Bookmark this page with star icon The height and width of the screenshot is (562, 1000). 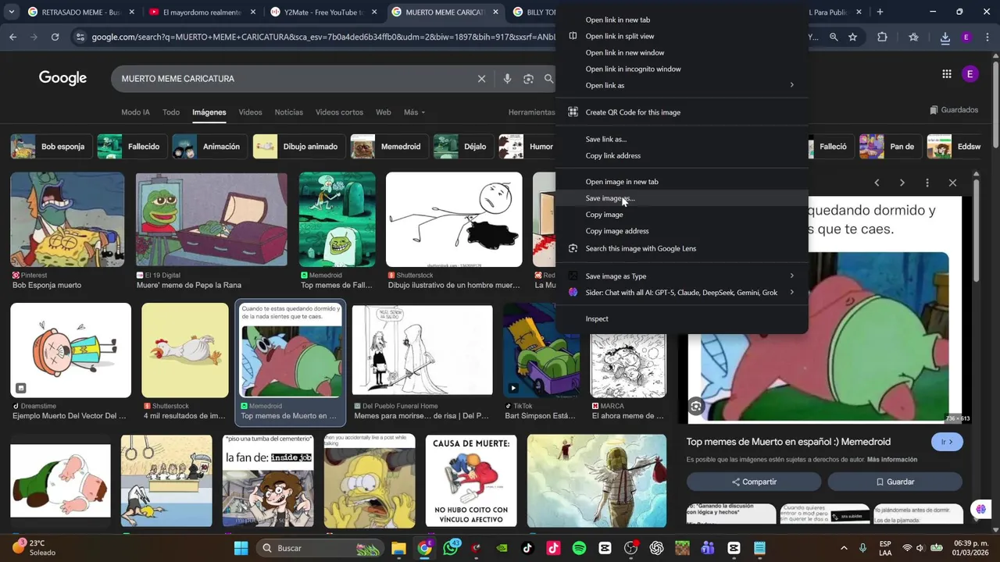tap(852, 37)
